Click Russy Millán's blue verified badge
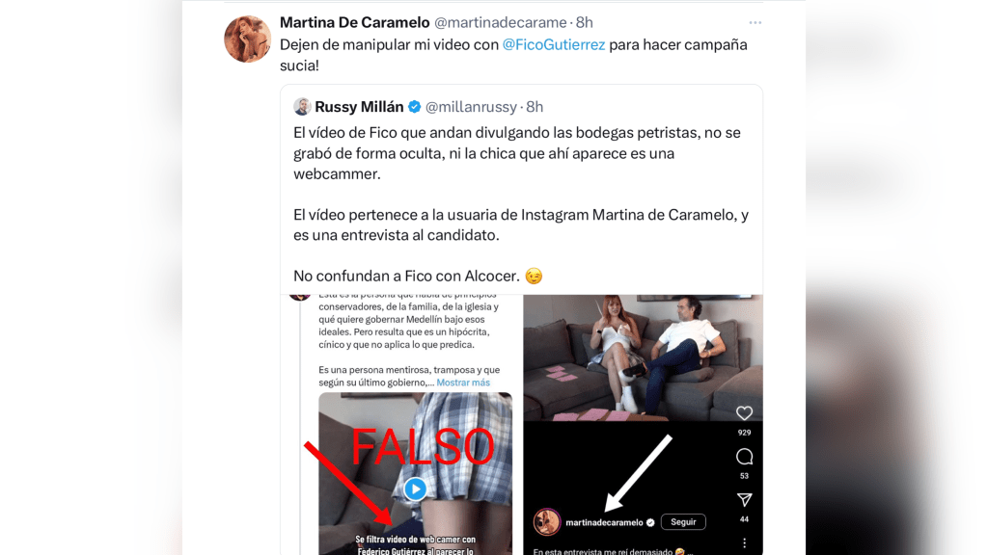Screen dimensions: 988x555 pyautogui.click(x=414, y=107)
